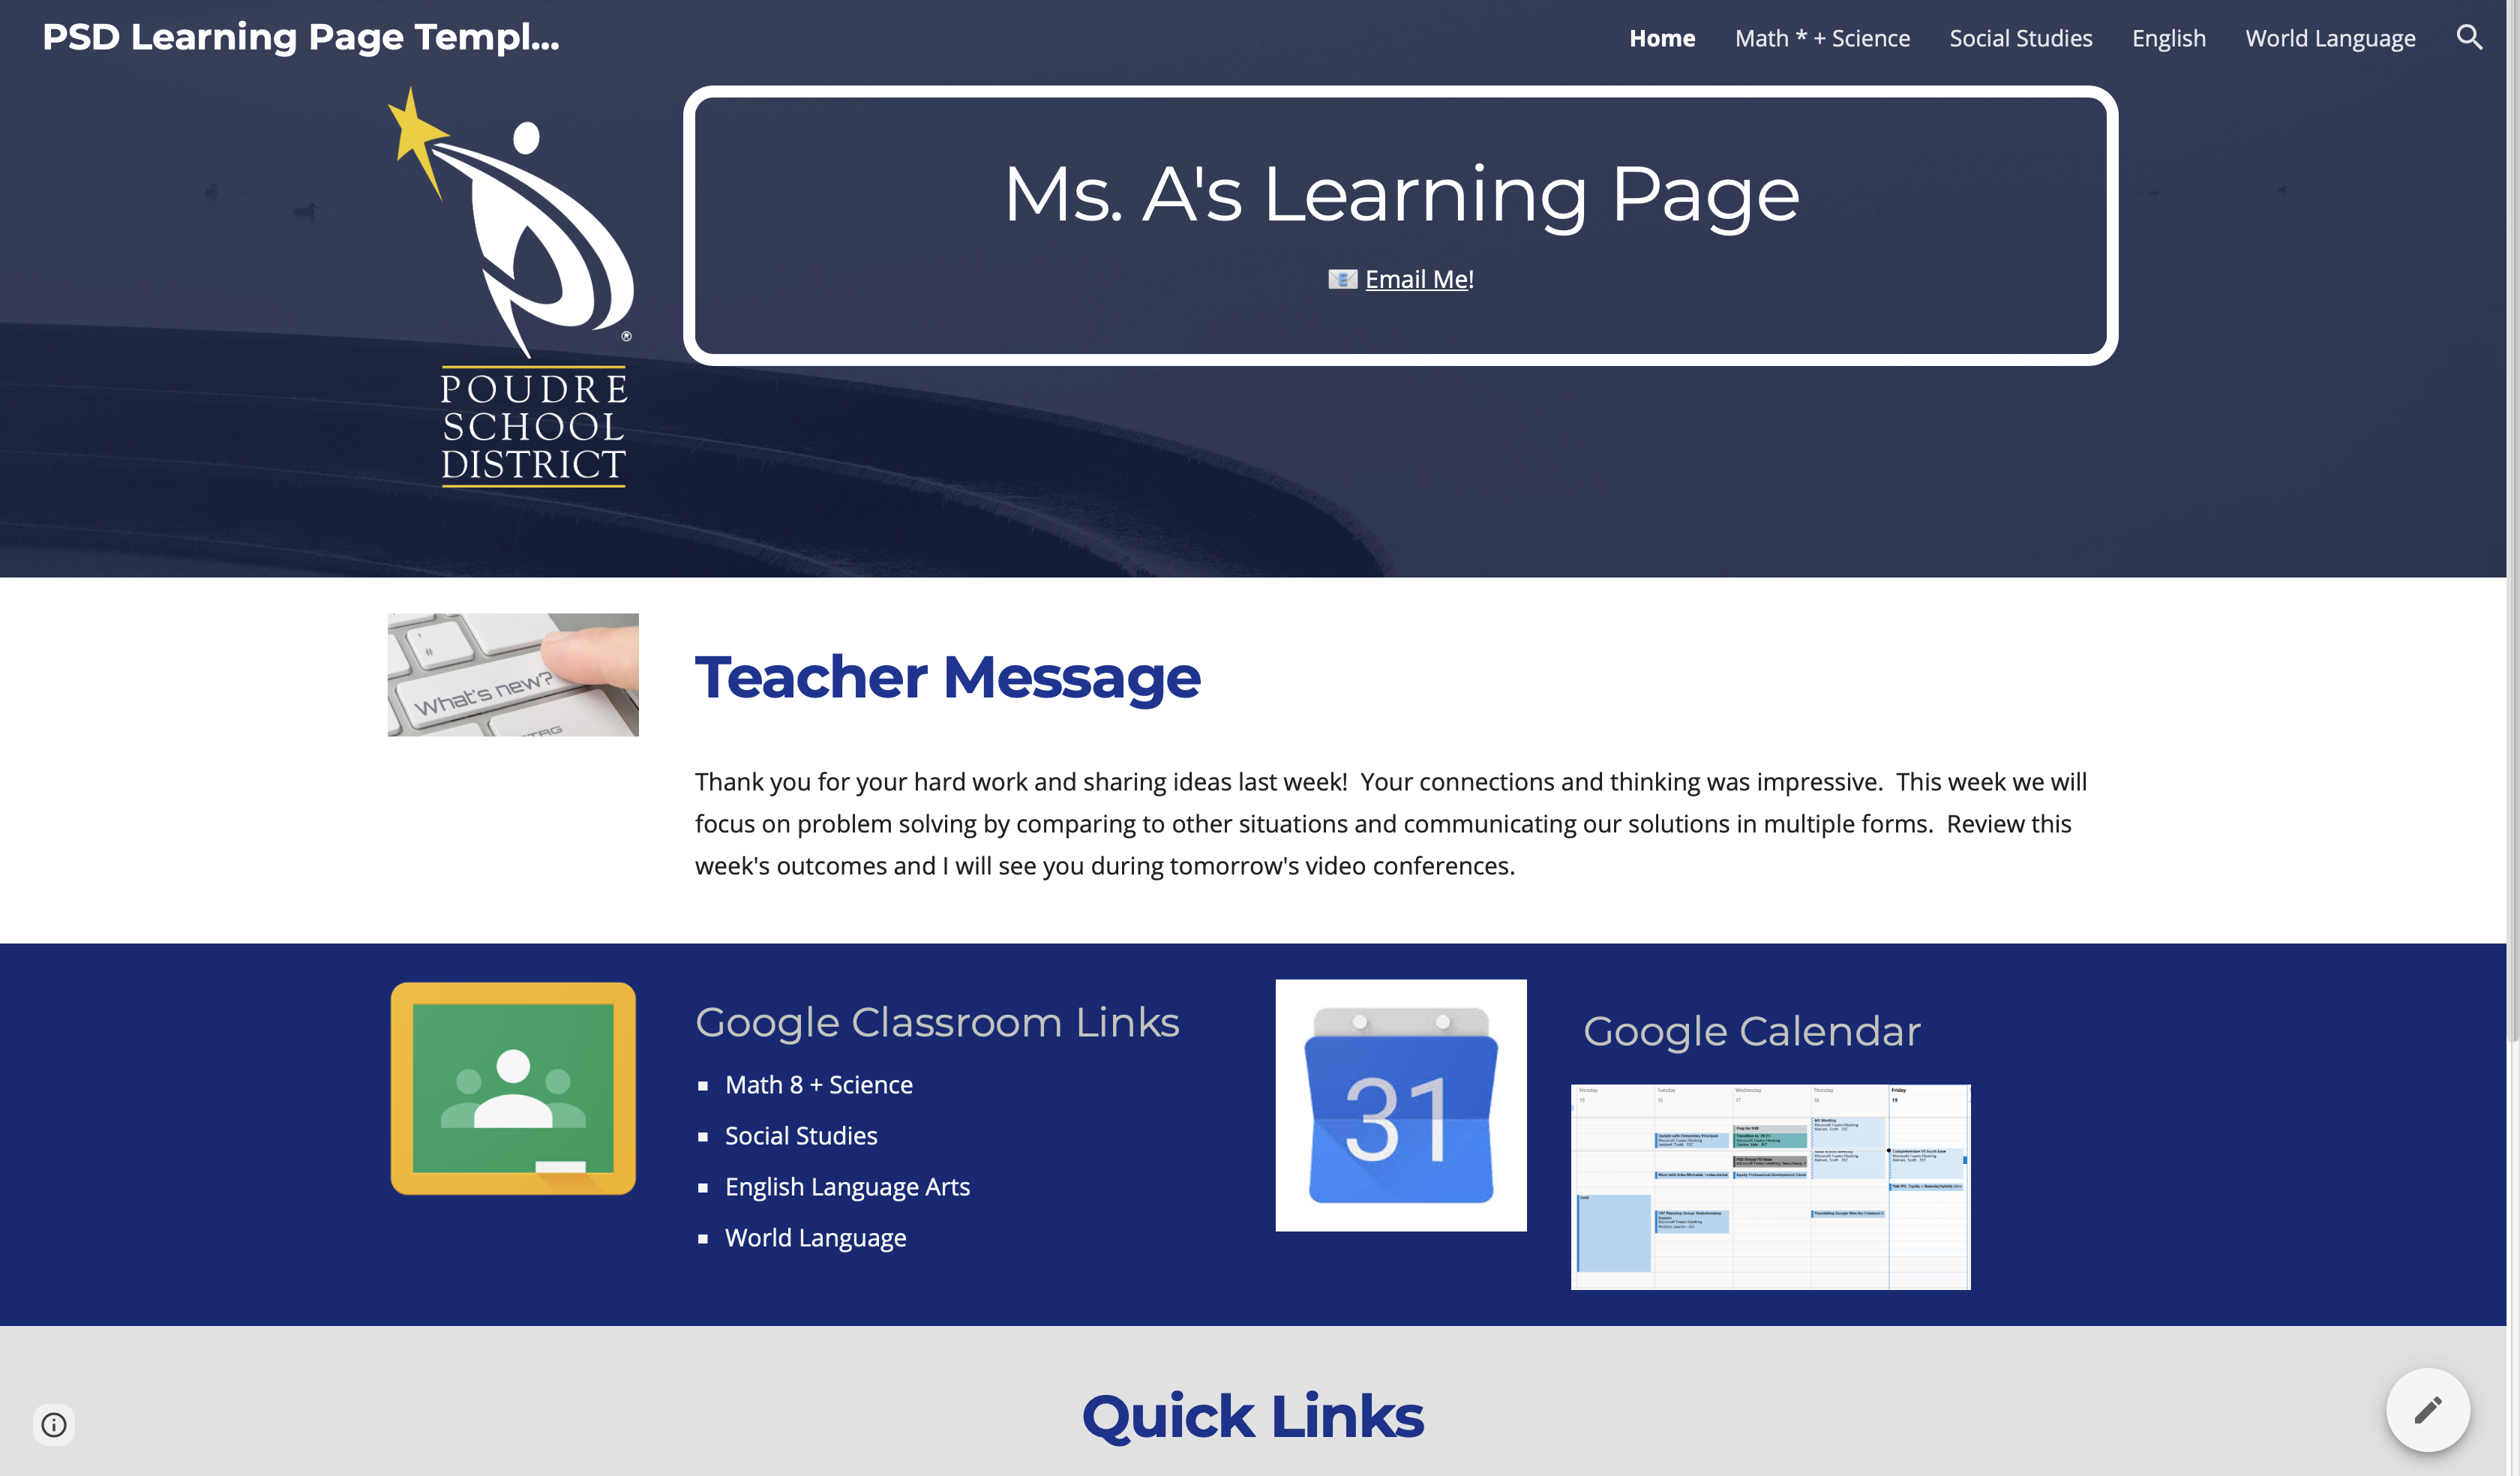The width and height of the screenshot is (2520, 1476).
Task: Click the Google Classroom icon
Action: (x=513, y=1086)
